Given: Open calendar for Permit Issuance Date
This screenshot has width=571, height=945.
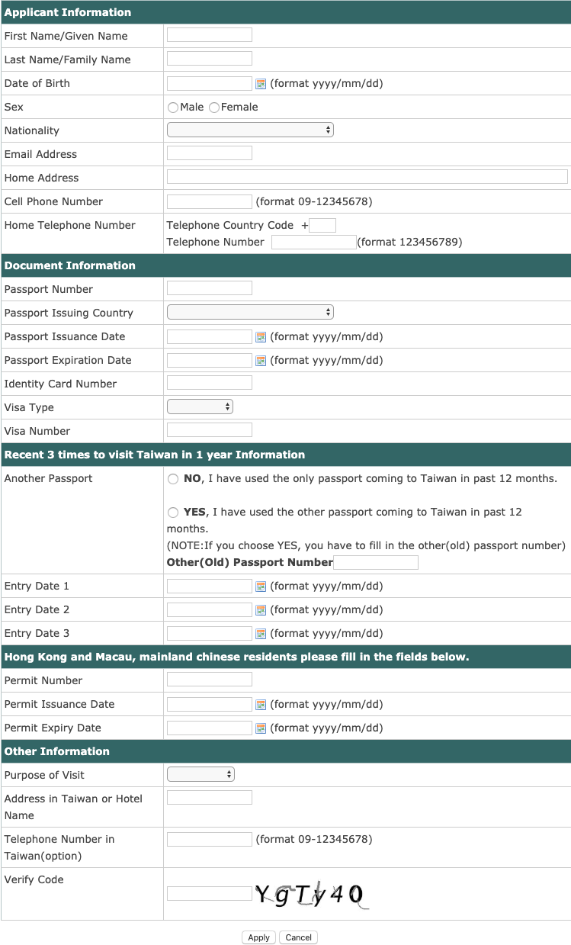Looking at the screenshot, I should (x=261, y=705).
